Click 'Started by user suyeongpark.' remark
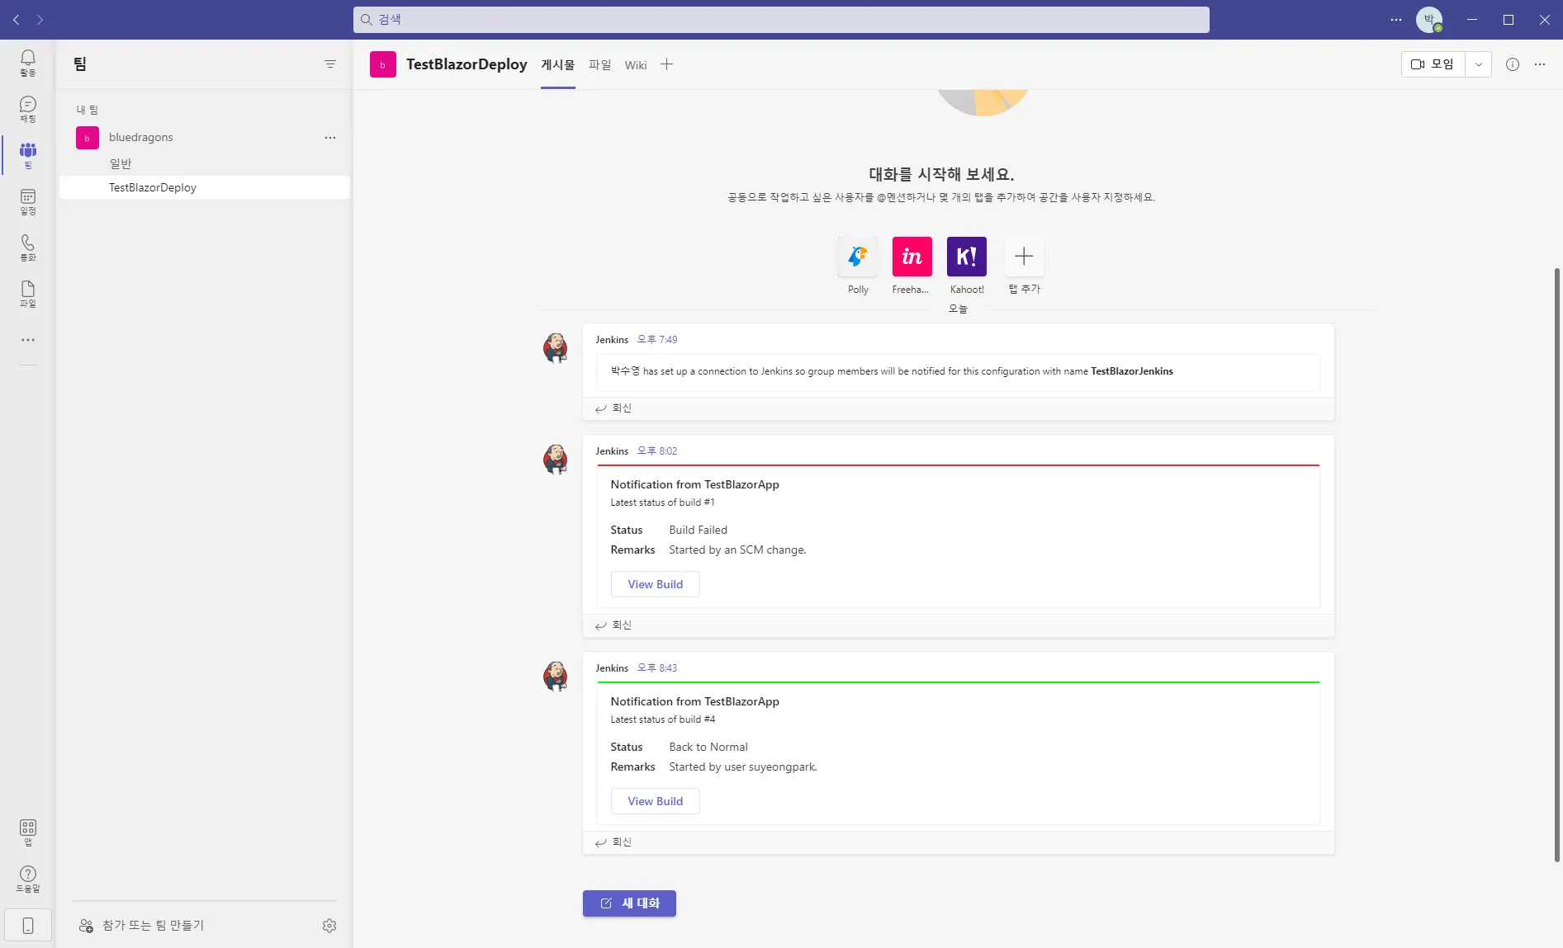1563x948 pixels. tap(743, 766)
